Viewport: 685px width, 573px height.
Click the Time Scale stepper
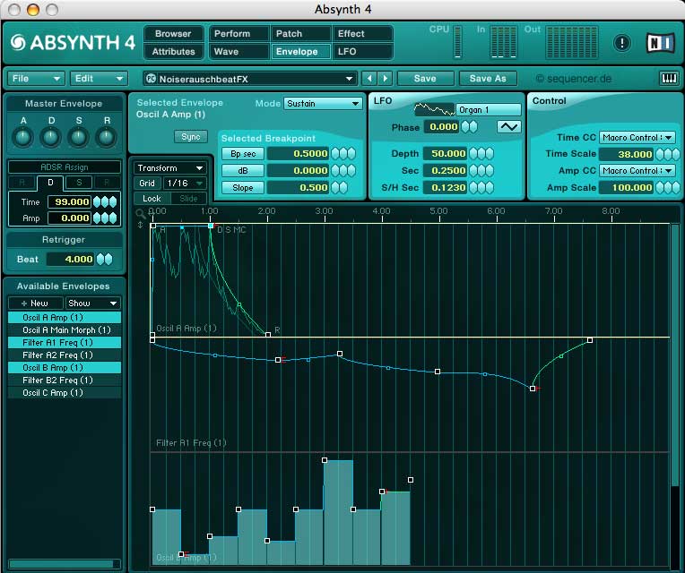pyautogui.click(x=668, y=154)
